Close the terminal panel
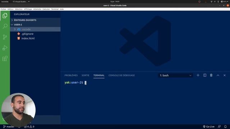Viewport: 230px width, 129px height. tap(224, 75)
